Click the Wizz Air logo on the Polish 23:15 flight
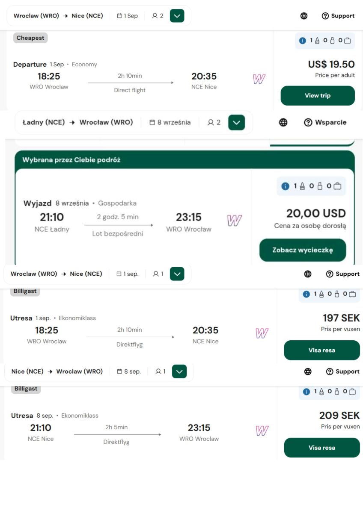This screenshot has height=513, width=363. [234, 221]
